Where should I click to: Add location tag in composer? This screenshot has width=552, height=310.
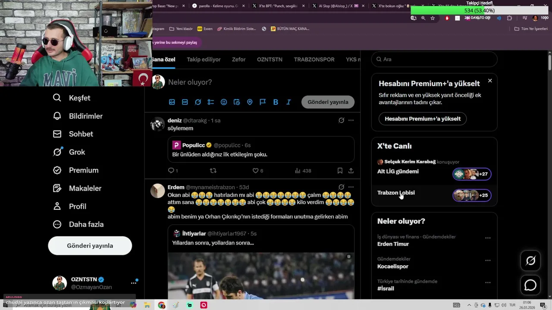250,102
